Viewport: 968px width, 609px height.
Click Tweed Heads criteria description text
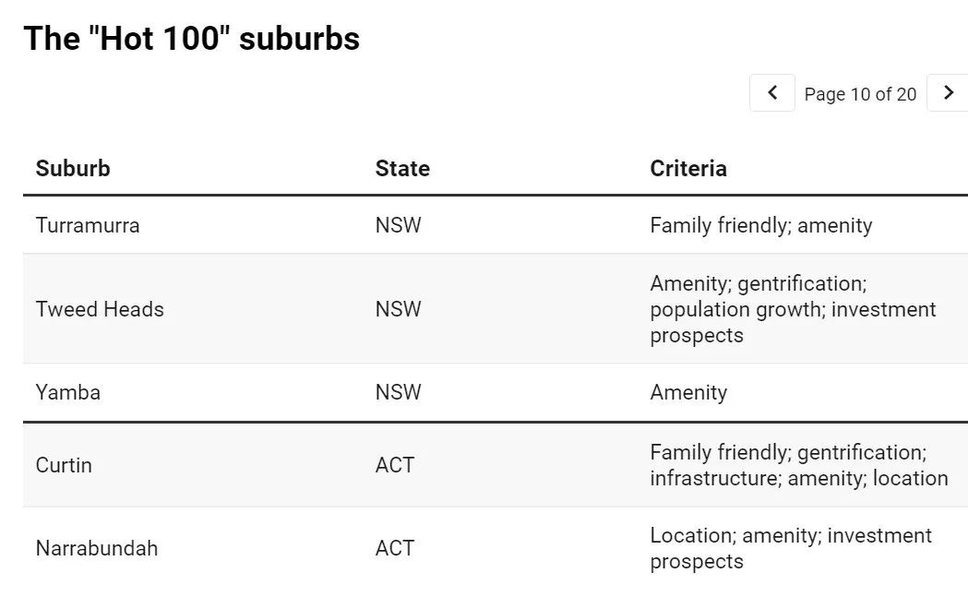tap(793, 309)
